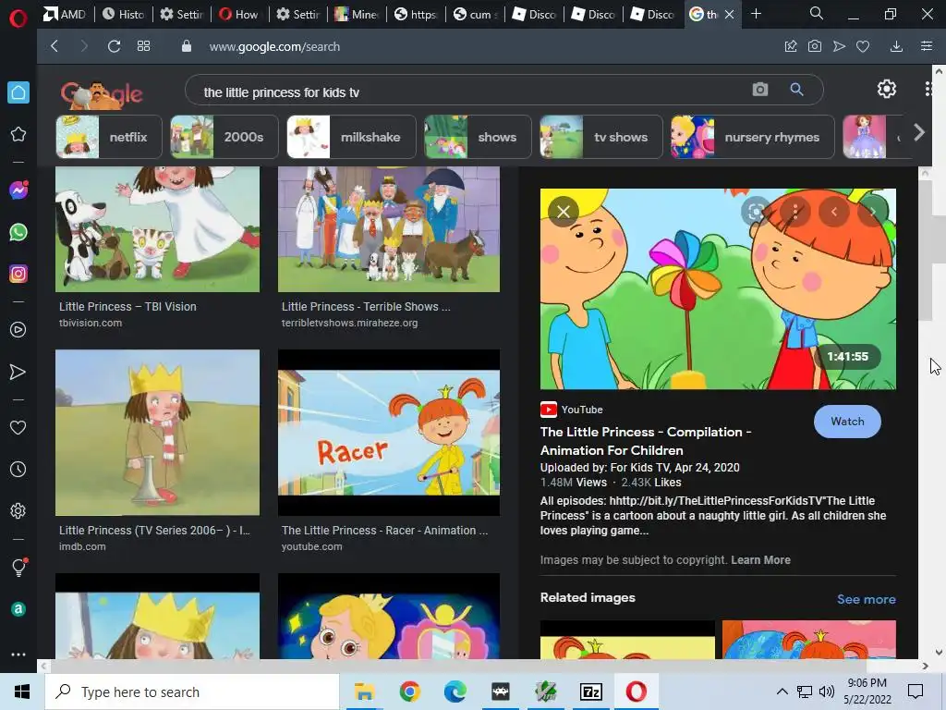Viewport: 946px width, 710px height.
Task: Switch to the AMD tab
Action: 66,14
